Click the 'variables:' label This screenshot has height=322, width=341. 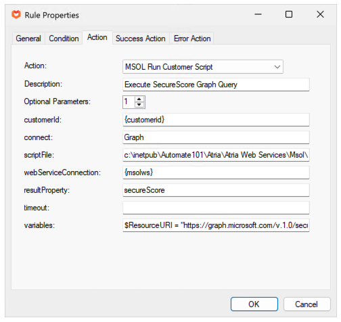(39, 225)
